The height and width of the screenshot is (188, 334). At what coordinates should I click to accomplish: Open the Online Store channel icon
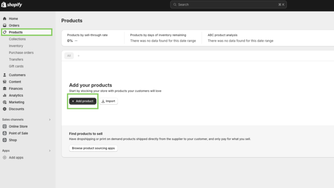(x=5, y=126)
